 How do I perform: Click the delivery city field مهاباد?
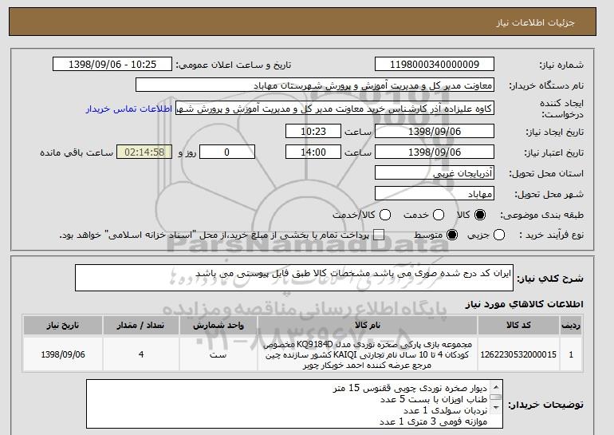(x=435, y=194)
